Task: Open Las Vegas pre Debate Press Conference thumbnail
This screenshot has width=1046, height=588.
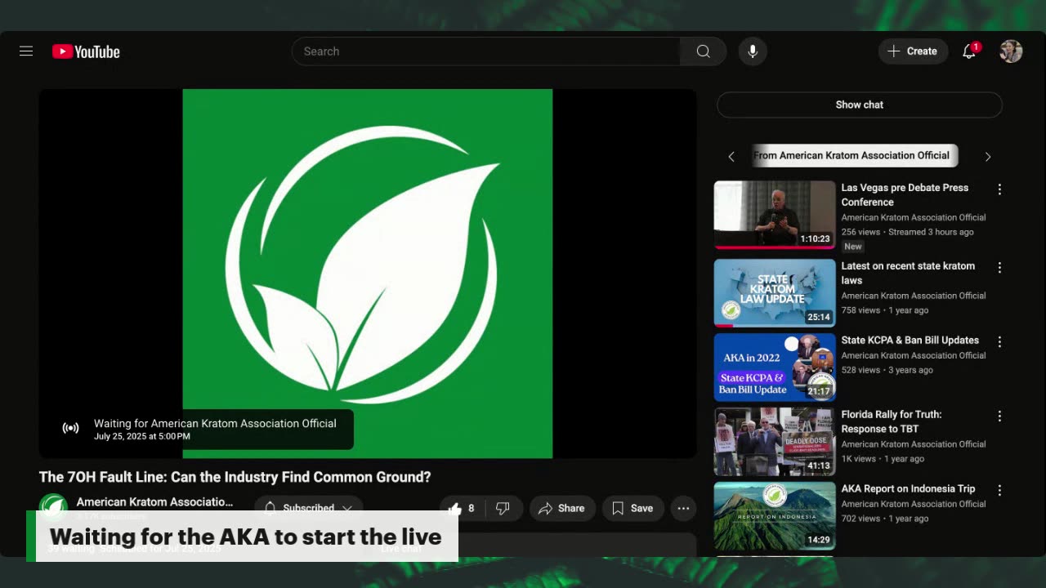Action: pos(775,215)
